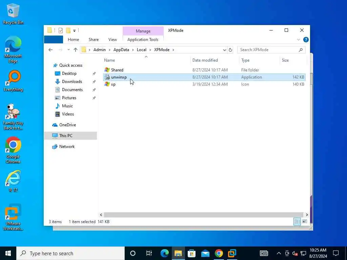
Task: Select the VMware Workstation desktop shortcut
Action: coord(13,217)
